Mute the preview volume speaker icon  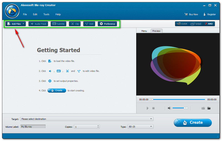169,108
